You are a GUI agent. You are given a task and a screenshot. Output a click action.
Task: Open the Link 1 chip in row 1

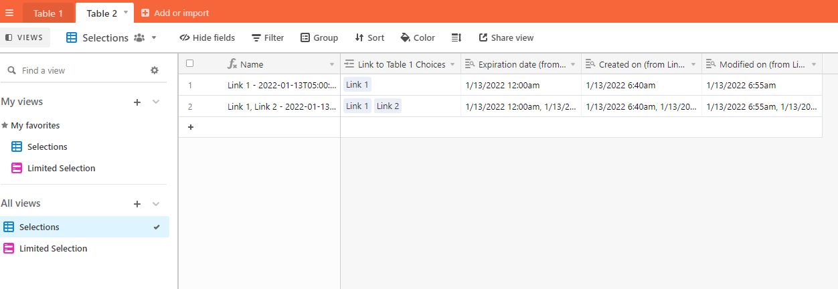click(x=357, y=84)
